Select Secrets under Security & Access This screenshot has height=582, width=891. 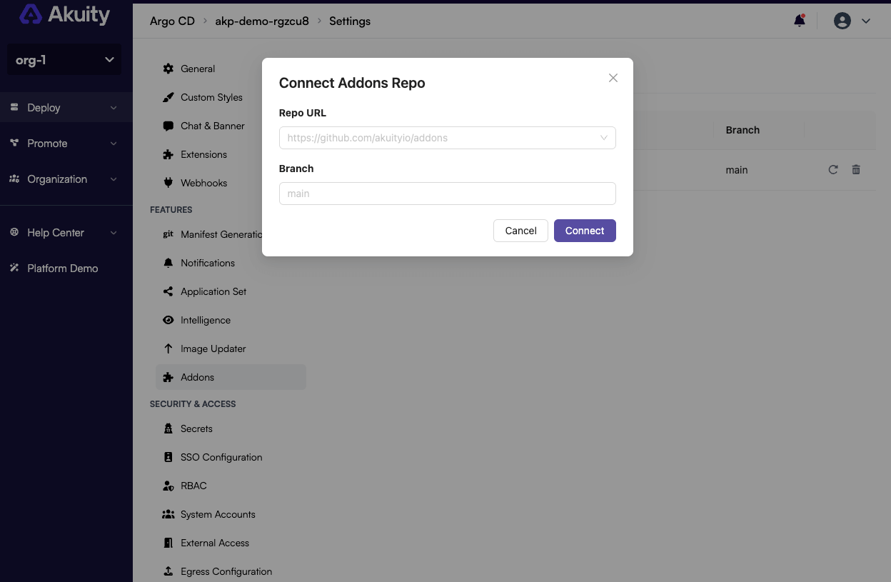[198, 428]
